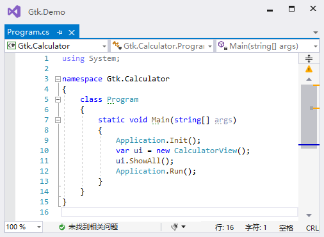The width and height of the screenshot is (324, 237).
Task: Click the 未找到相关问题 status text
Action: point(93,227)
